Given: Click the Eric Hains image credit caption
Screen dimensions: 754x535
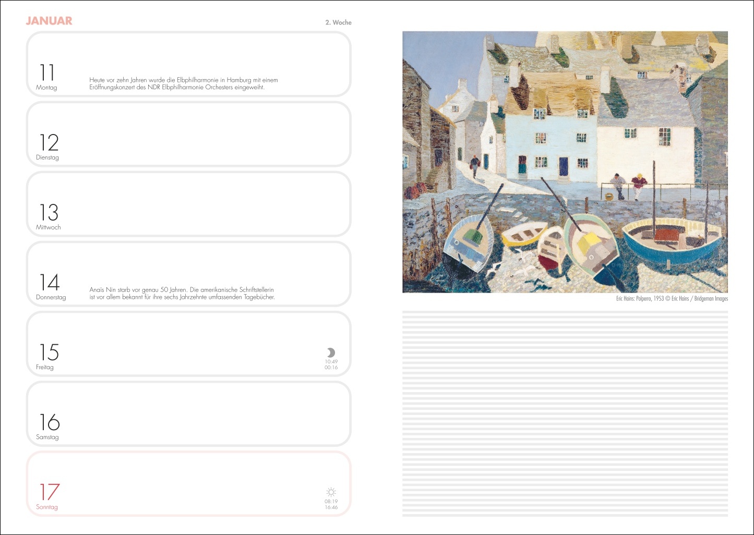Looking at the screenshot, I should (x=672, y=299).
